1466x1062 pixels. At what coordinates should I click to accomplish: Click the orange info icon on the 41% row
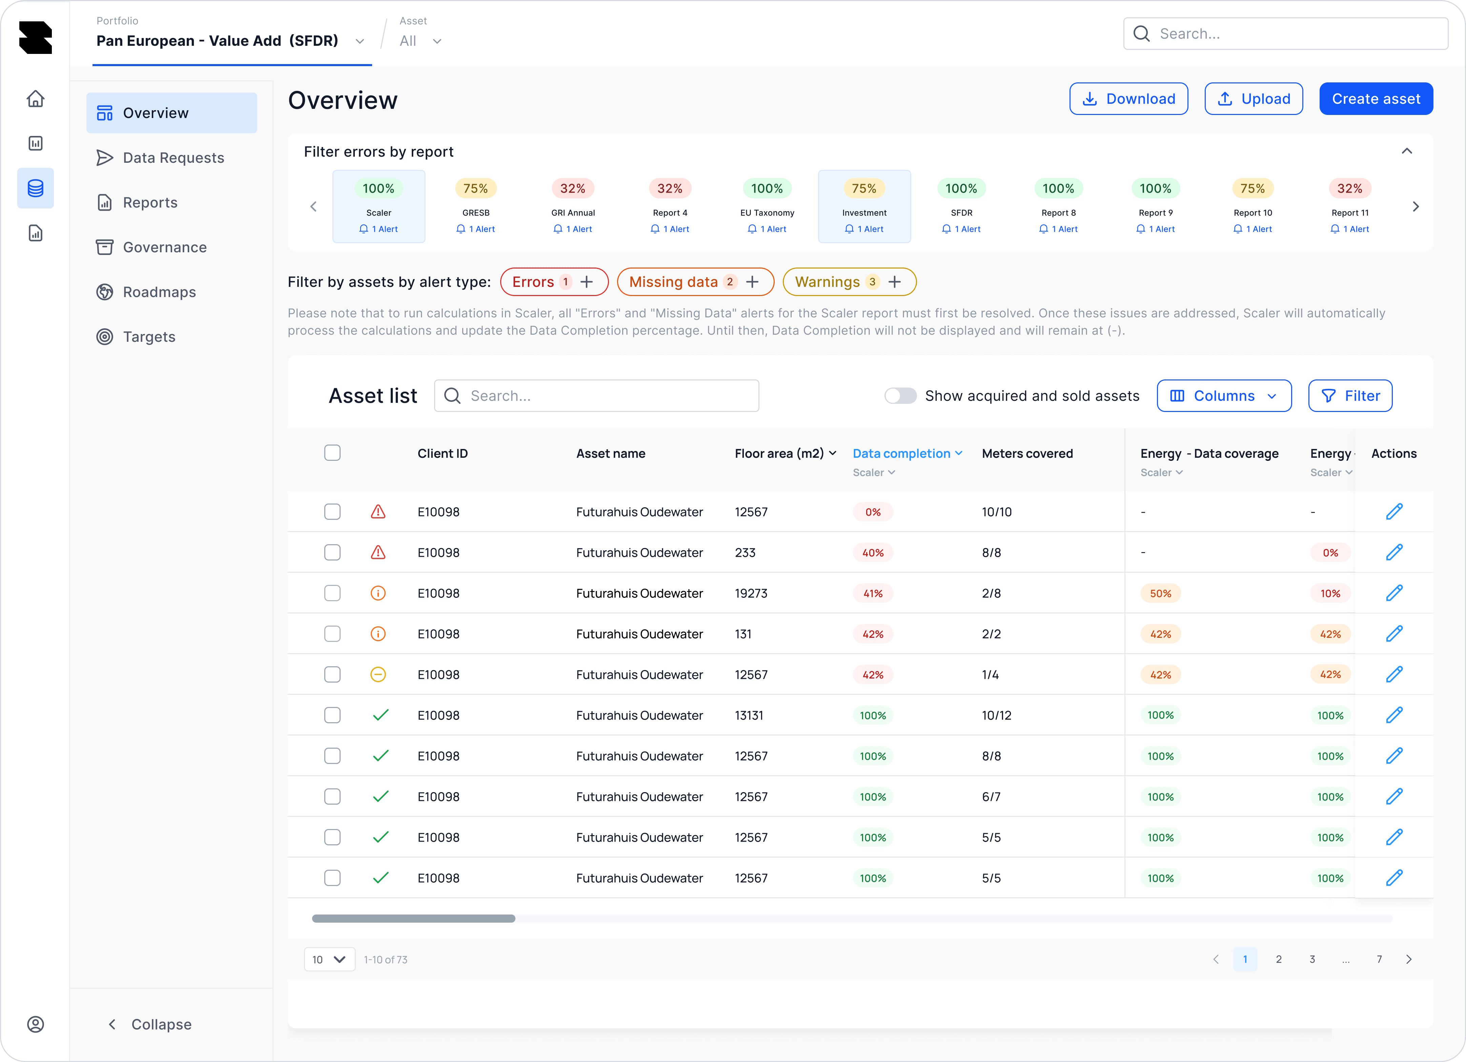[x=378, y=593]
